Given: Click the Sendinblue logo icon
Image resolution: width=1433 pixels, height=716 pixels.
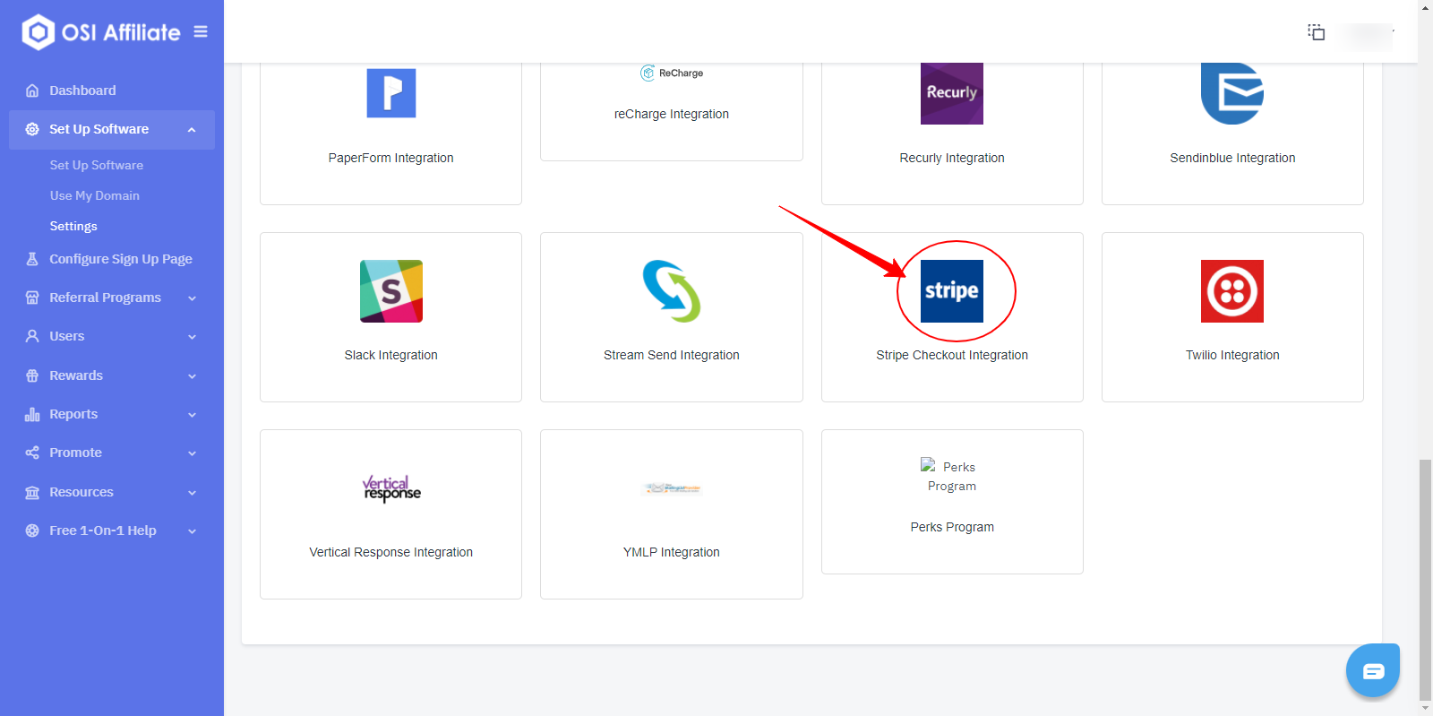Looking at the screenshot, I should pyautogui.click(x=1232, y=93).
